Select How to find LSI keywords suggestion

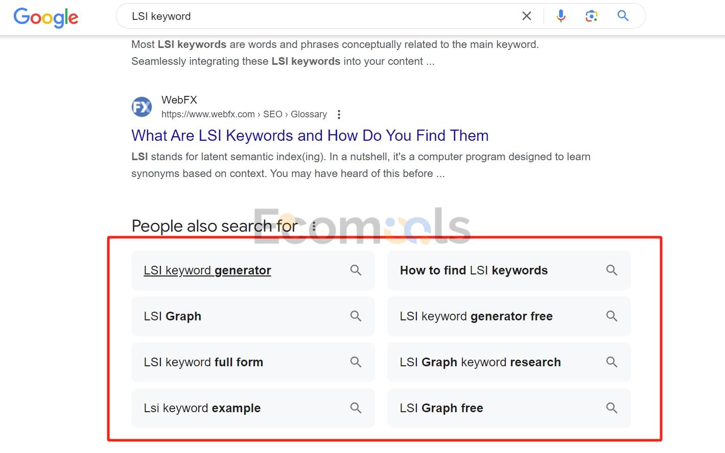click(509, 270)
